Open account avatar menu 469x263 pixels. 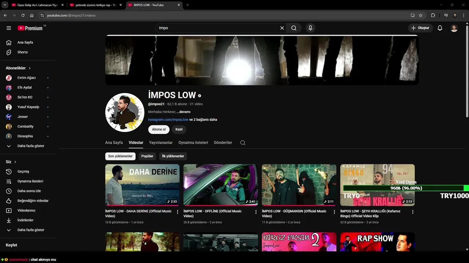(454, 28)
